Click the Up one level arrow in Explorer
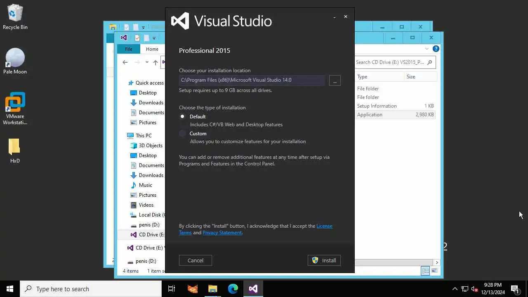This screenshot has height=297, width=528. click(x=155, y=62)
